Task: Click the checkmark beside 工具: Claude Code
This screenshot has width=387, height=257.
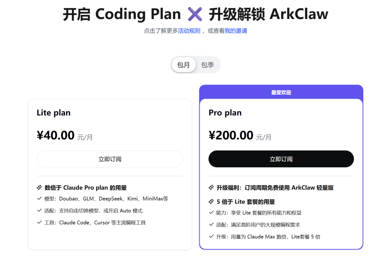Action: 39,222
